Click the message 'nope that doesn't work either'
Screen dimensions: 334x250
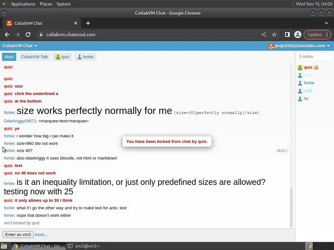(x=44, y=215)
